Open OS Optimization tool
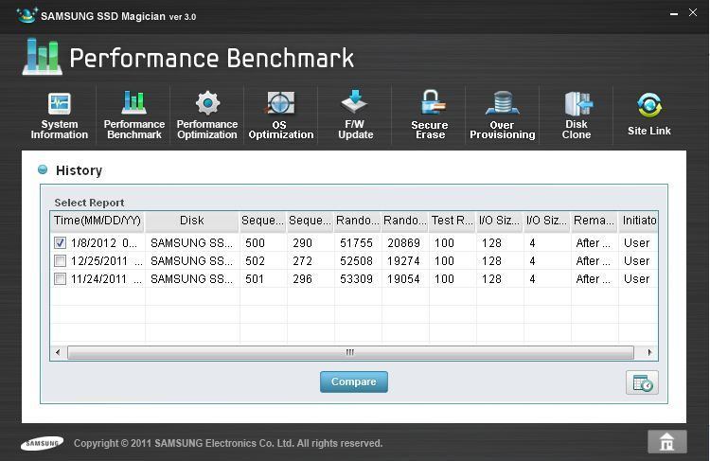The height and width of the screenshot is (461, 710). click(281, 115)
